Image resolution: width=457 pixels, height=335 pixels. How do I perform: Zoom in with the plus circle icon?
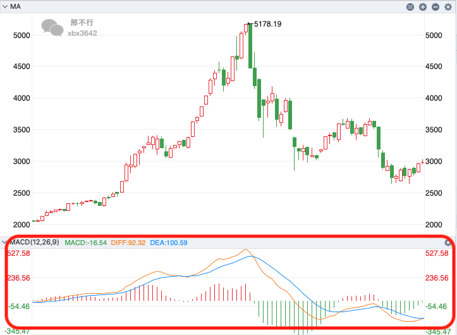(423, 6)
